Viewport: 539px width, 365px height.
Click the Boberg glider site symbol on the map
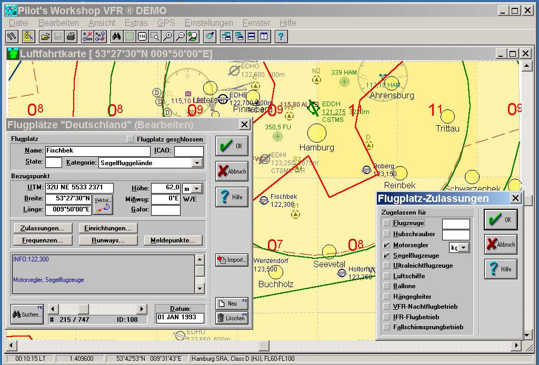tap(366, 170)
